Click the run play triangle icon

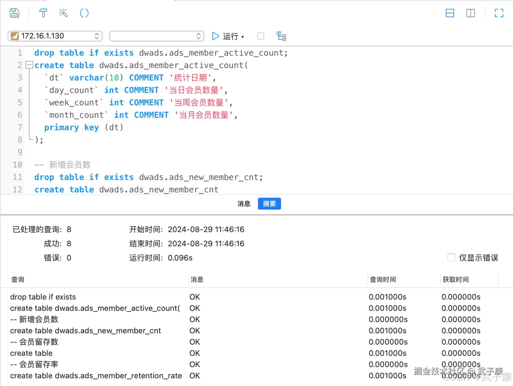215,36
